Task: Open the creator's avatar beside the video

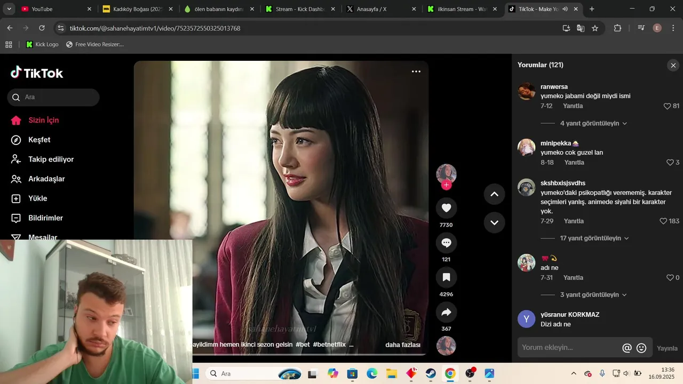Action: pyautogui.click(x=446, y=174)
